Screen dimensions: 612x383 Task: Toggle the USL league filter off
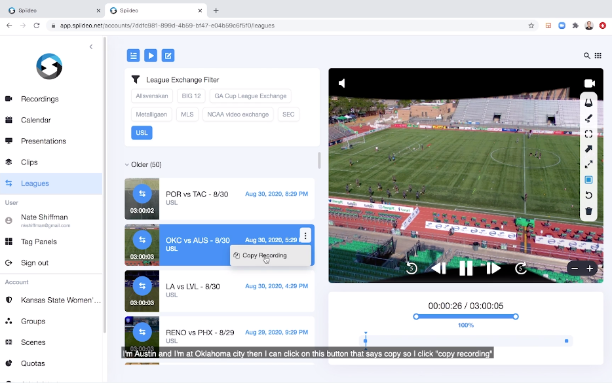[142, 132]
